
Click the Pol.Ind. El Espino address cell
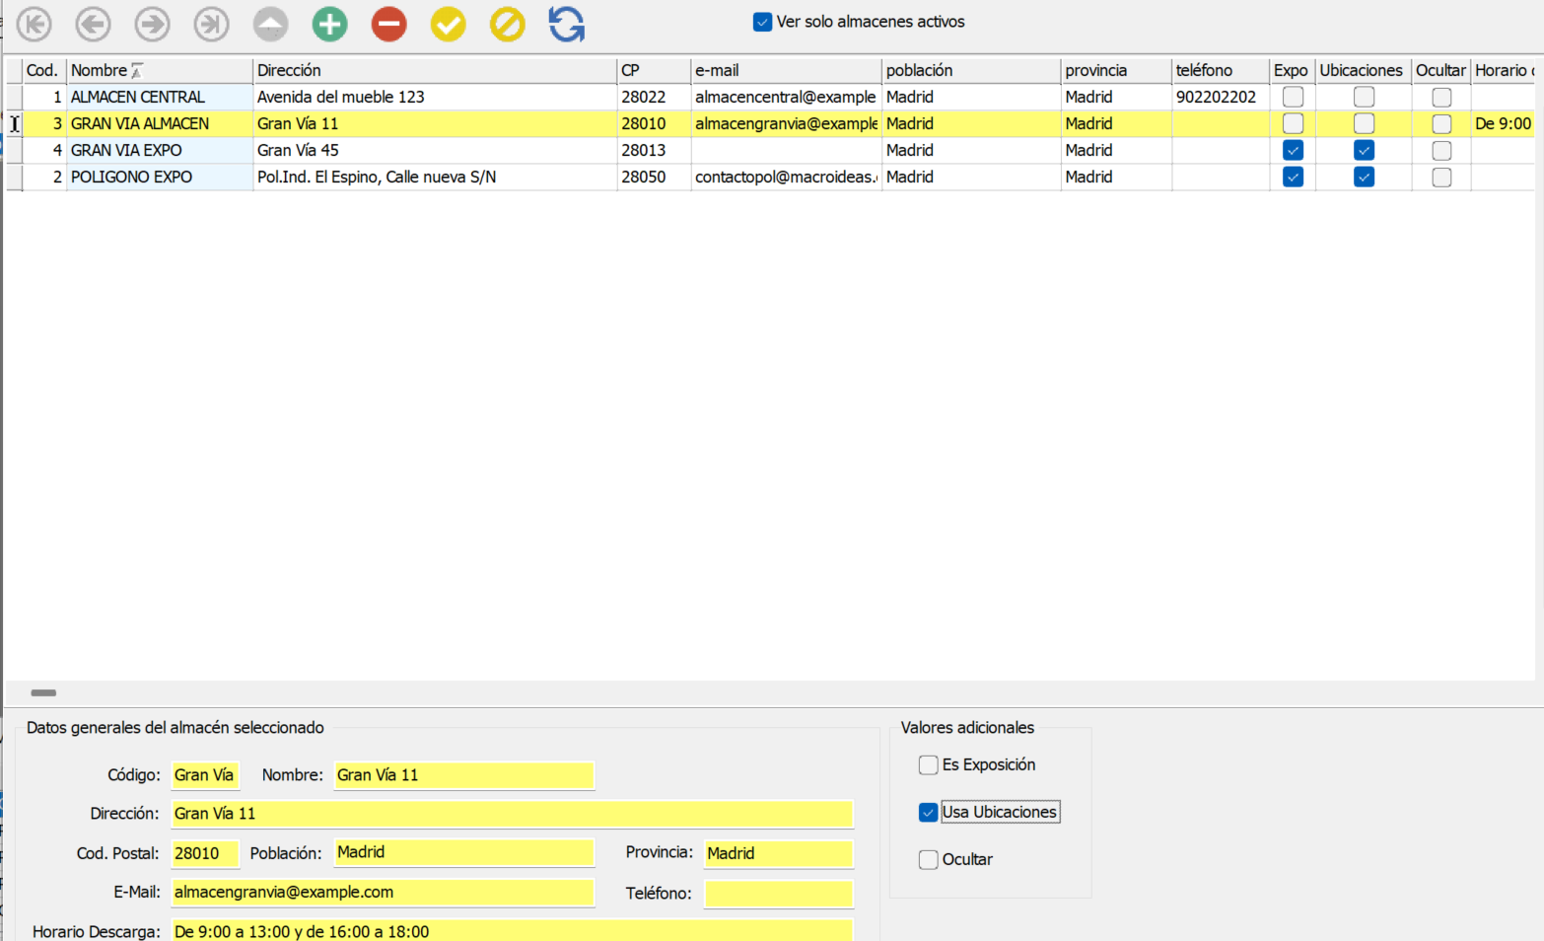point(435,177)
